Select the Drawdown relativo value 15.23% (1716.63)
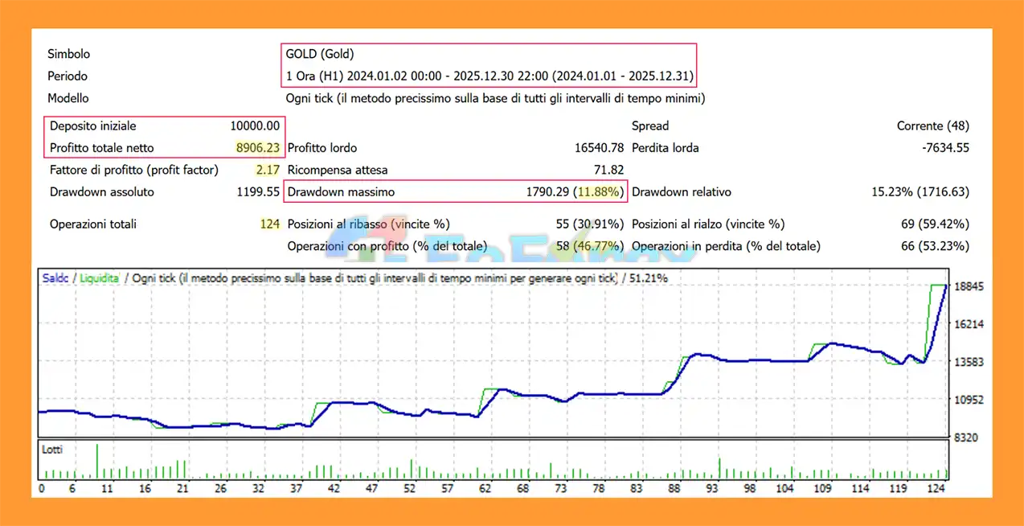The width and height of the screenshot is (1024, 526). click(x=920, y=192)
